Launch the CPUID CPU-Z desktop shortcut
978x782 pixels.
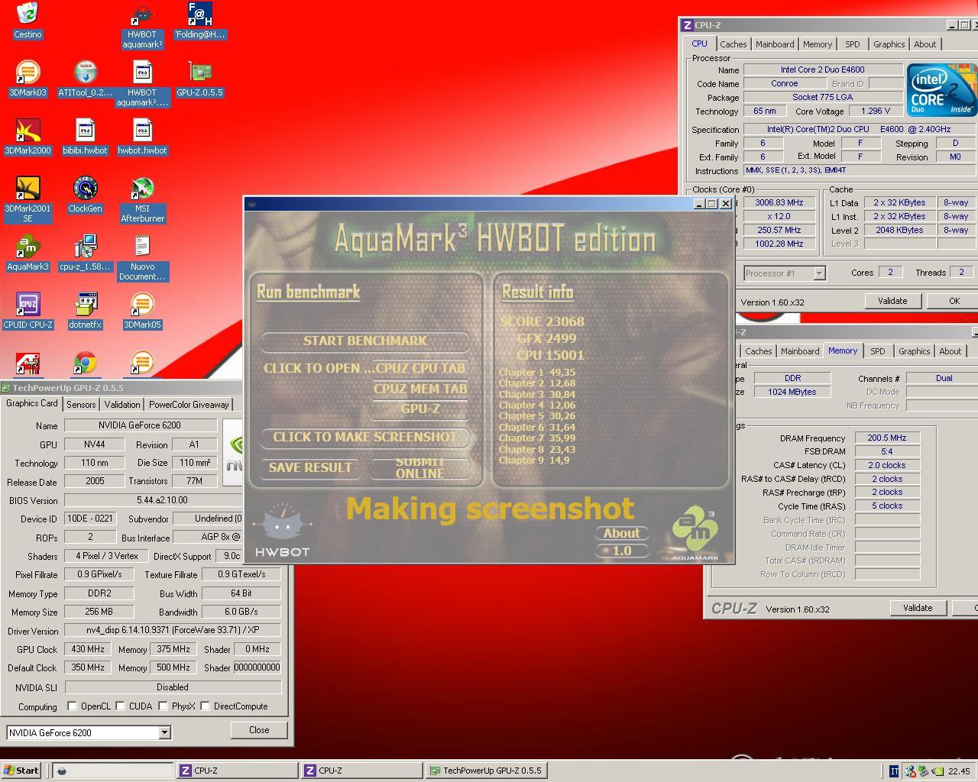click(x=28, y=310)
